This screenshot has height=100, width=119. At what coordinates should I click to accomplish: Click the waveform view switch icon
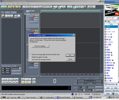pyautogui.click(x=4, y=7)
